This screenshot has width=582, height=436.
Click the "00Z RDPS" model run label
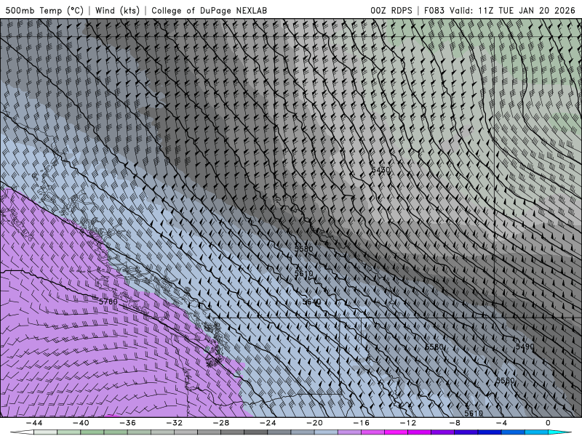[391, 10]
